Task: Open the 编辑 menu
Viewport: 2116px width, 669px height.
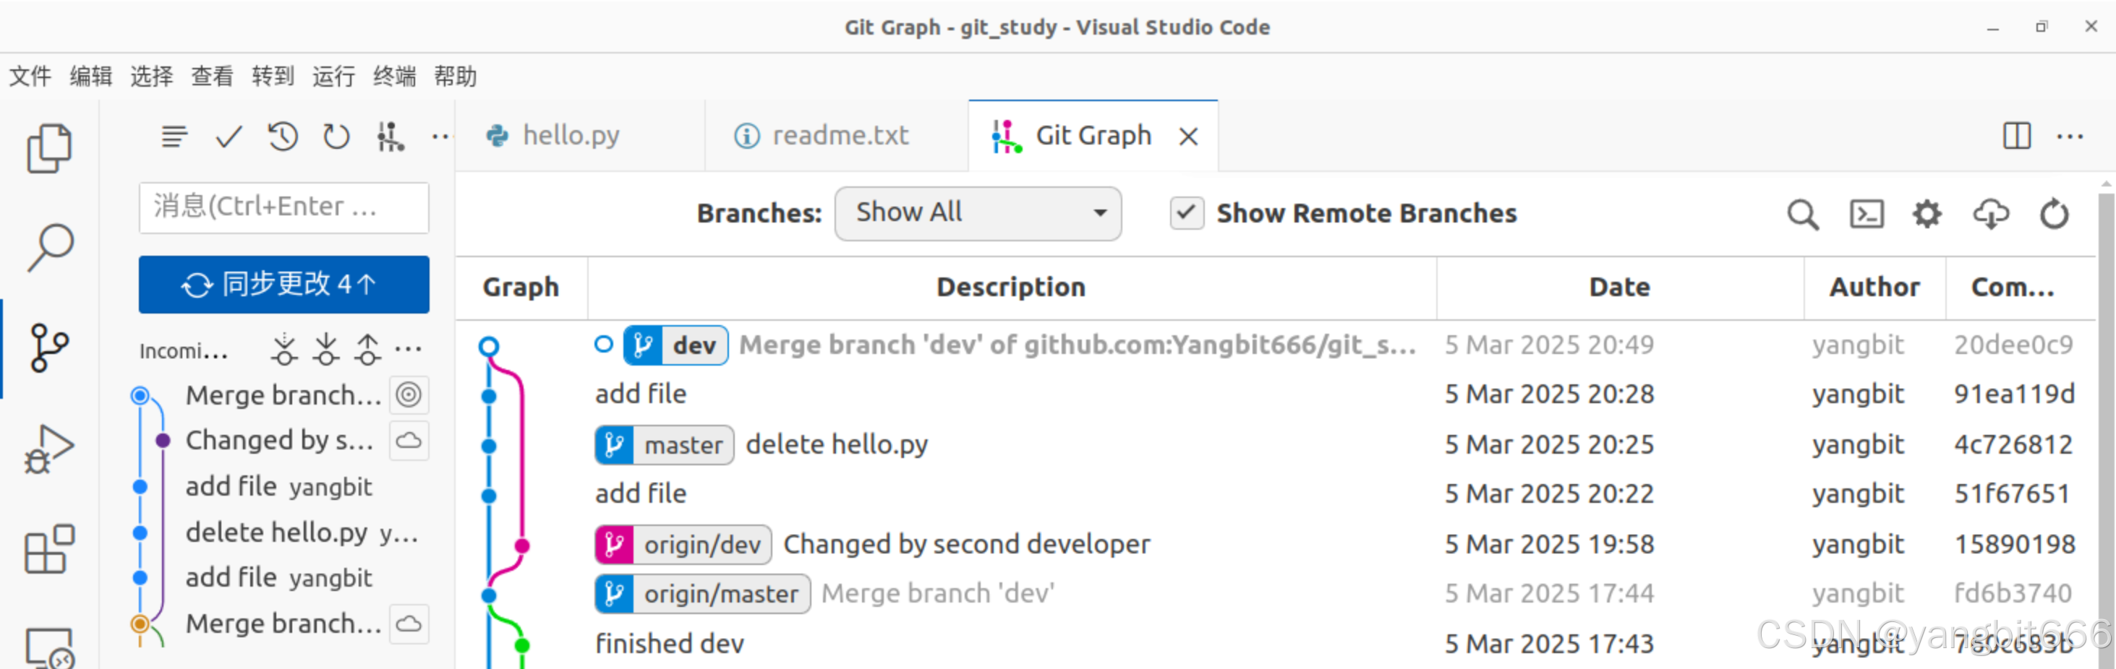Action: (91, 77)
